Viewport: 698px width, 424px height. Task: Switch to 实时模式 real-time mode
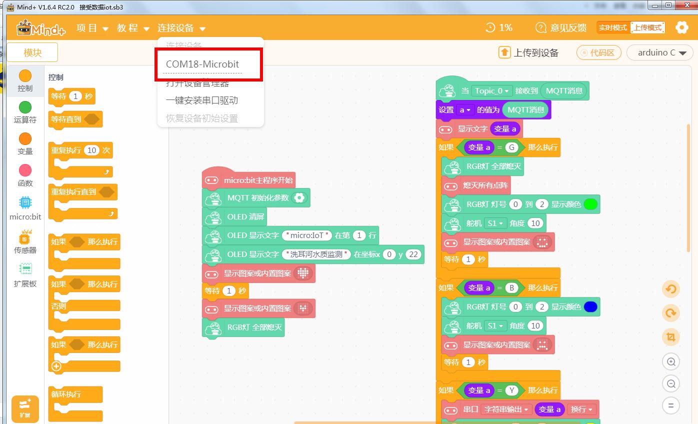(x=613, y=27)
